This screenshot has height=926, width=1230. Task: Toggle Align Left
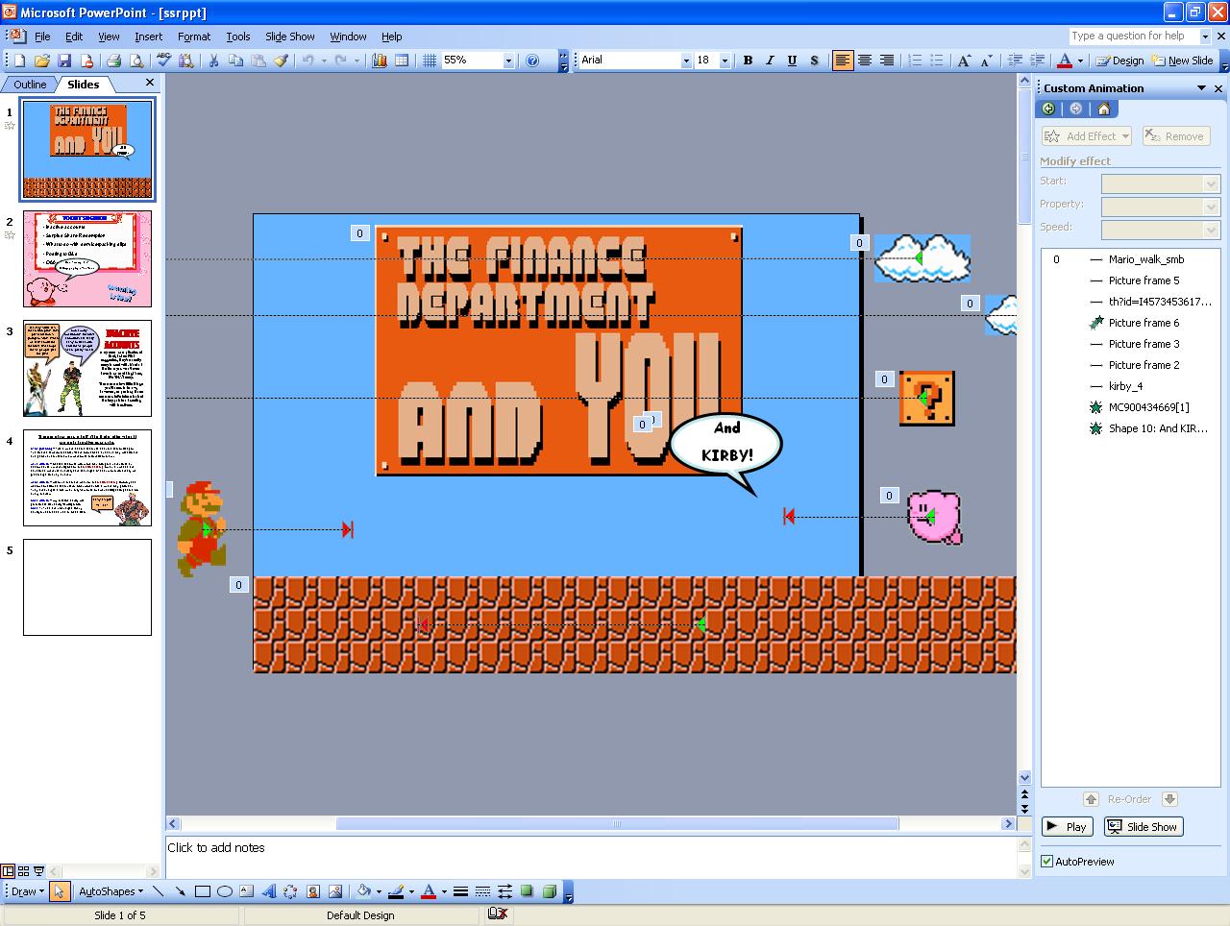[x=843, y=61]
